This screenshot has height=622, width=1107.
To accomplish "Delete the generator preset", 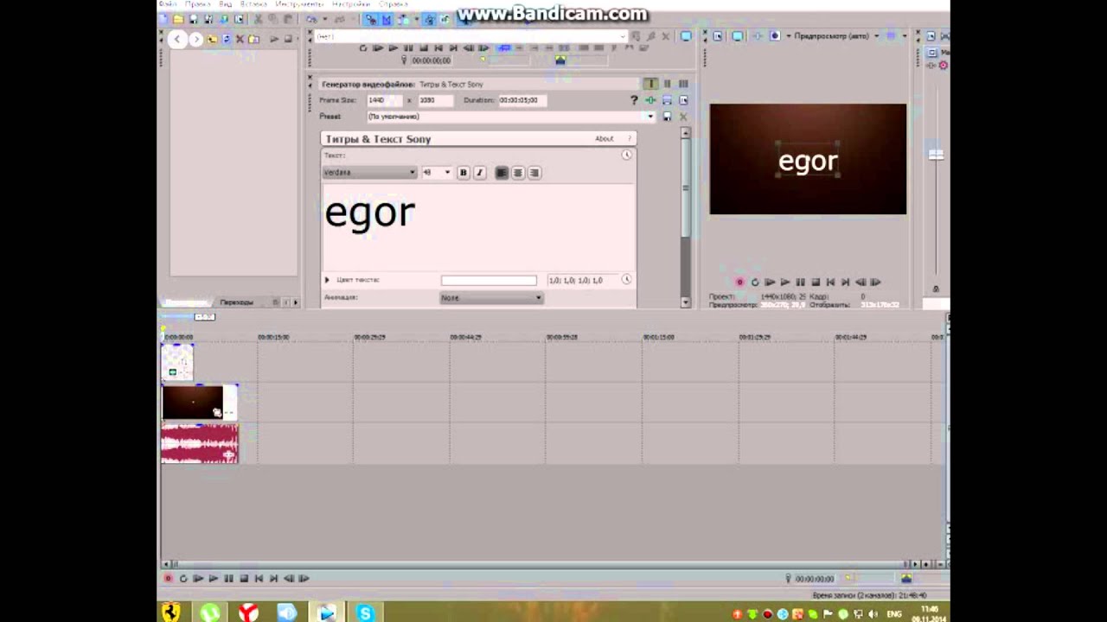I will point(683,117).
